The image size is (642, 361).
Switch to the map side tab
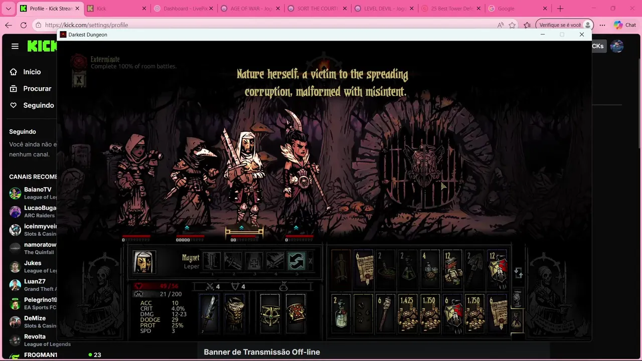[x=517, y=298]
